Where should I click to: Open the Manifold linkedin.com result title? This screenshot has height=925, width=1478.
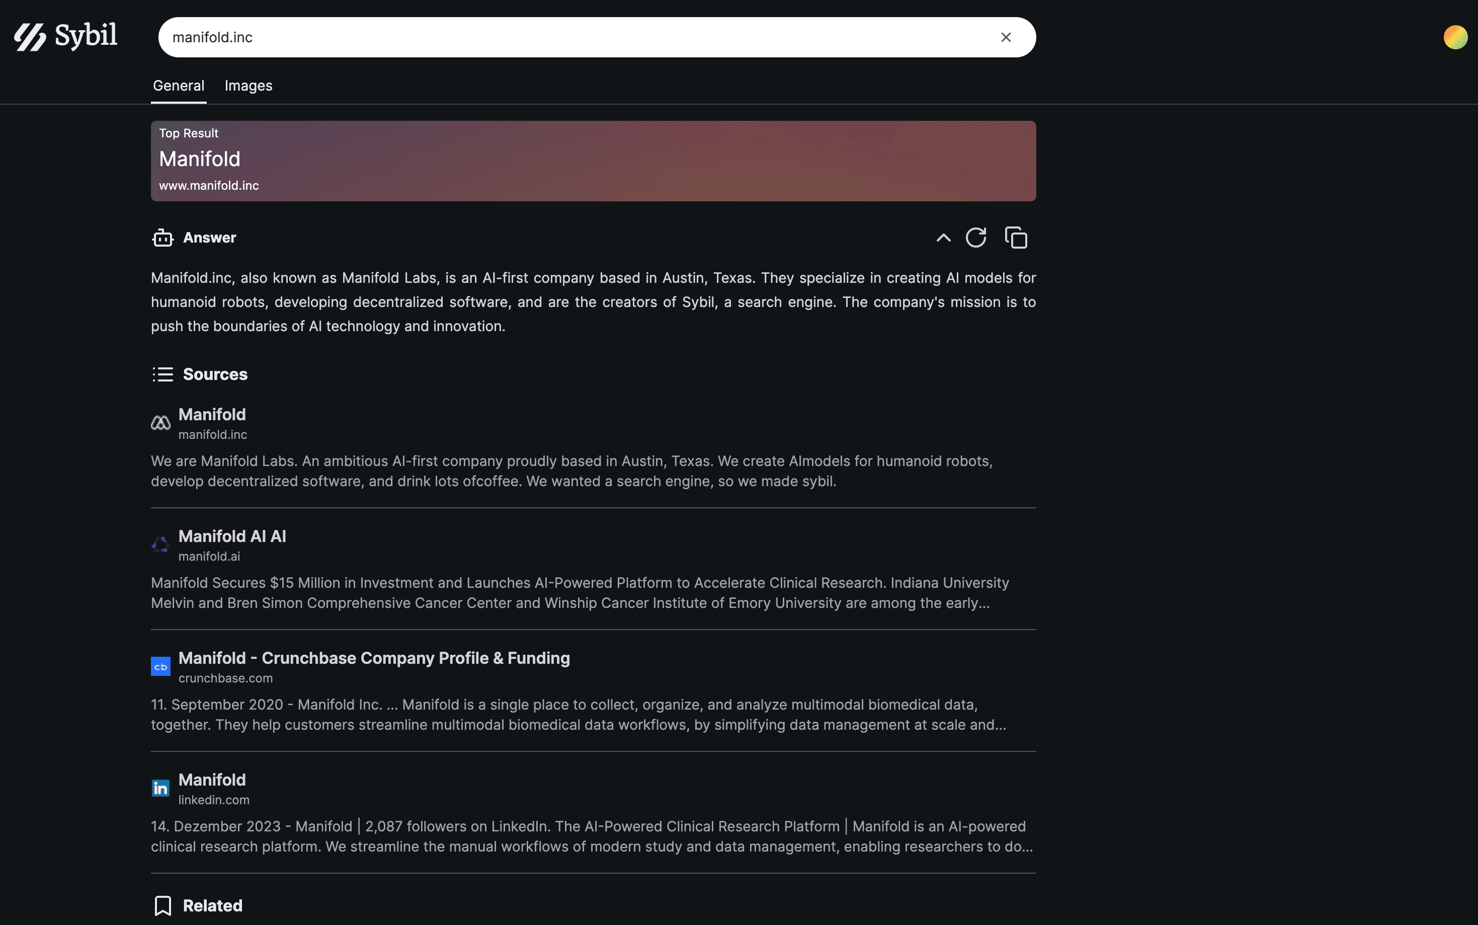point(212,780)
